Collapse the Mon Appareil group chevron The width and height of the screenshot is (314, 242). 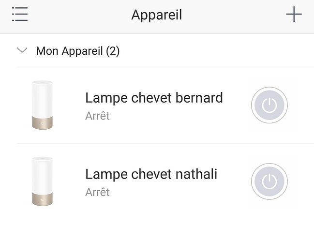[22, 50]
